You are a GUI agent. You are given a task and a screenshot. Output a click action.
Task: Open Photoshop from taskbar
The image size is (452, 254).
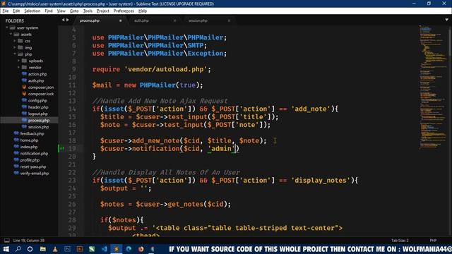67,249
